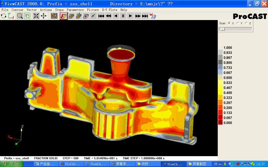The width and height of the screenshot is (268, 167).
Task: Select the magnifier zoom tool
Action: [20, 16]
